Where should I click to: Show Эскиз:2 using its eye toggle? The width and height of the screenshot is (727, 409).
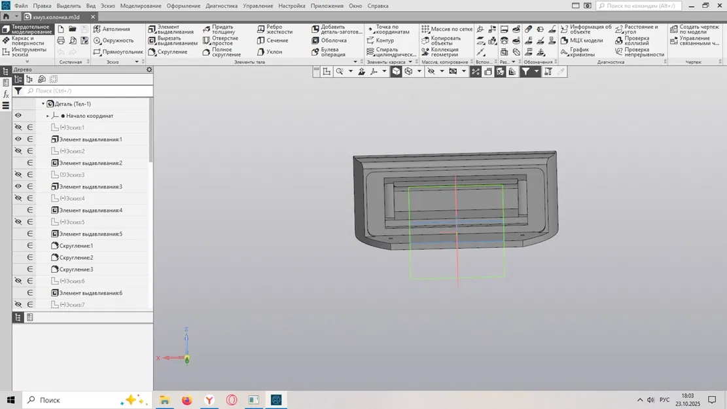[x=18, y=151]
